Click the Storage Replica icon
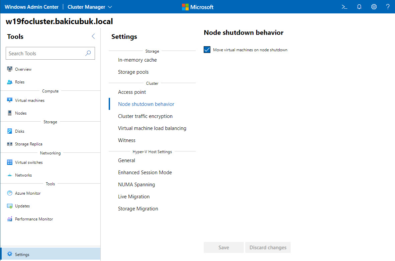 point(10,144)
